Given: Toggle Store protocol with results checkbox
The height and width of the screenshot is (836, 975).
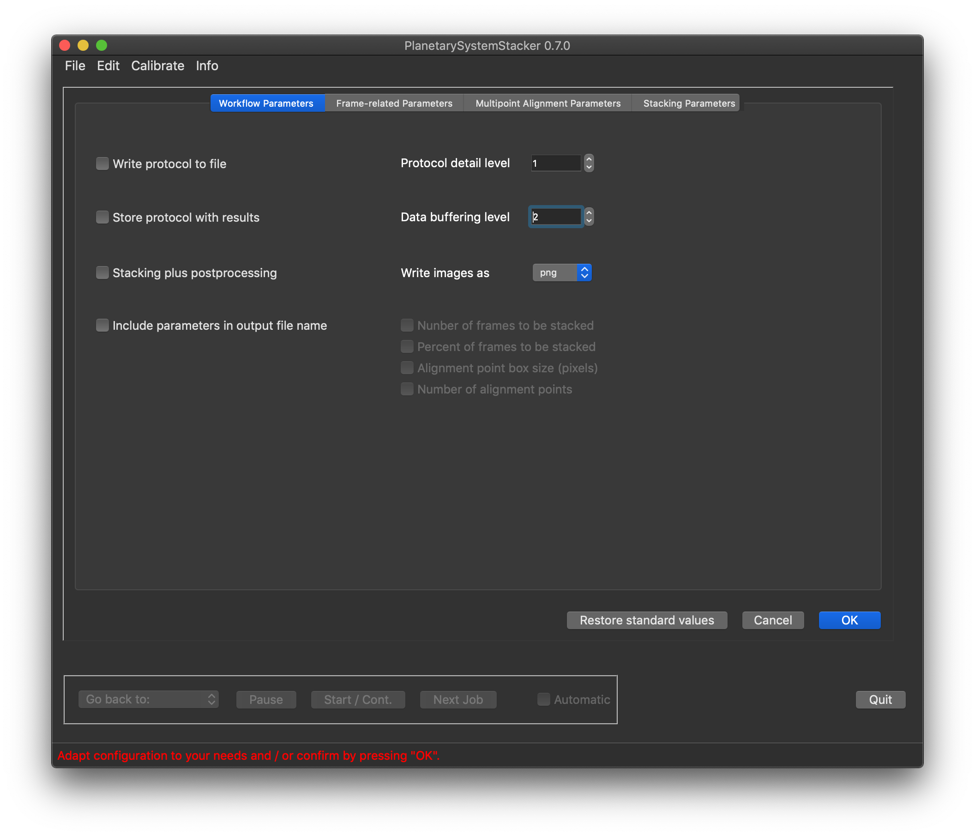Looking at the screenshot, I should 102,217.
